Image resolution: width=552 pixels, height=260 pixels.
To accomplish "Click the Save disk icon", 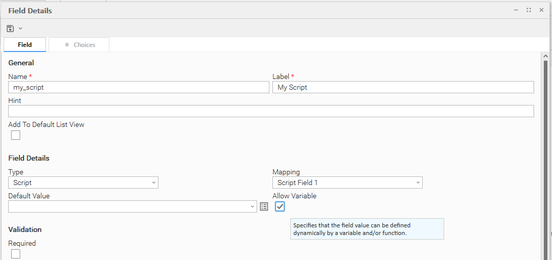I will (x=10, y=29).
